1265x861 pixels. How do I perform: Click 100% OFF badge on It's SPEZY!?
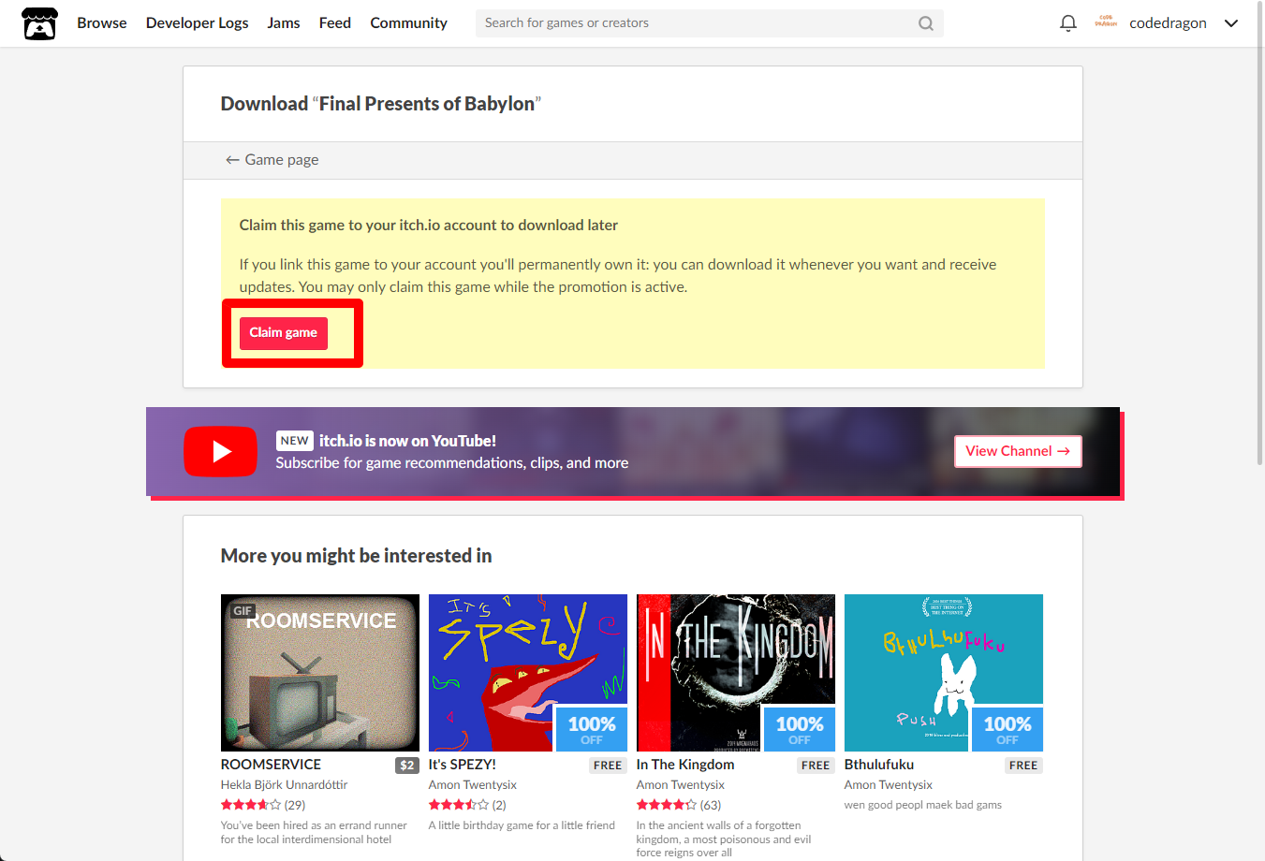click(592, 729)
